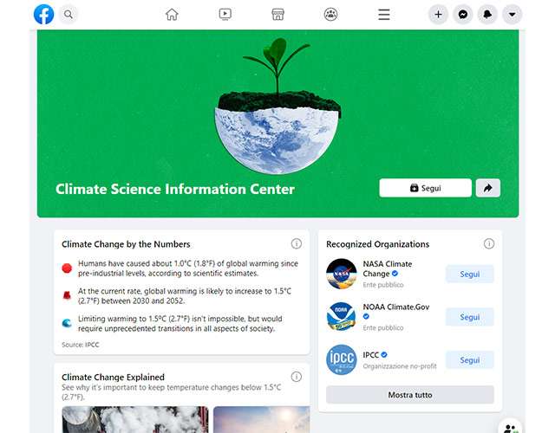Open the Watch video icon
This screenshot has height=433, width=555.
(225, 15)
